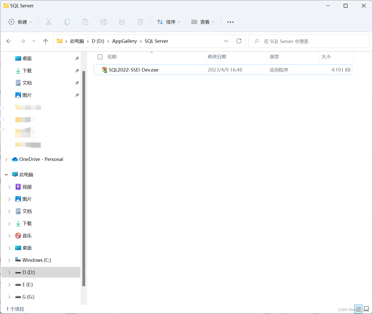Sort by the 大小 column header
Viewport: 373px width, 314px height.
(326, 57)
